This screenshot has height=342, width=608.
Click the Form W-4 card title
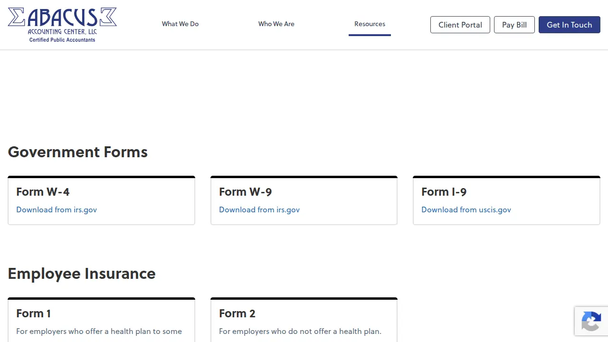click(43, 192)
